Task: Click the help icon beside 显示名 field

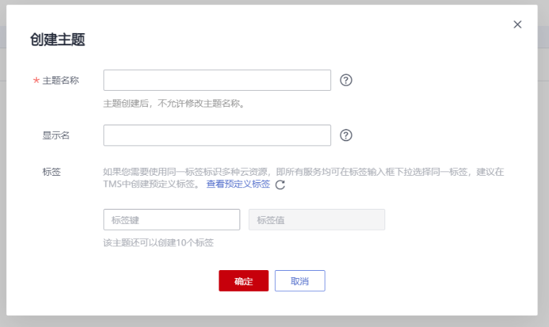Action: (x=346, y=135)
